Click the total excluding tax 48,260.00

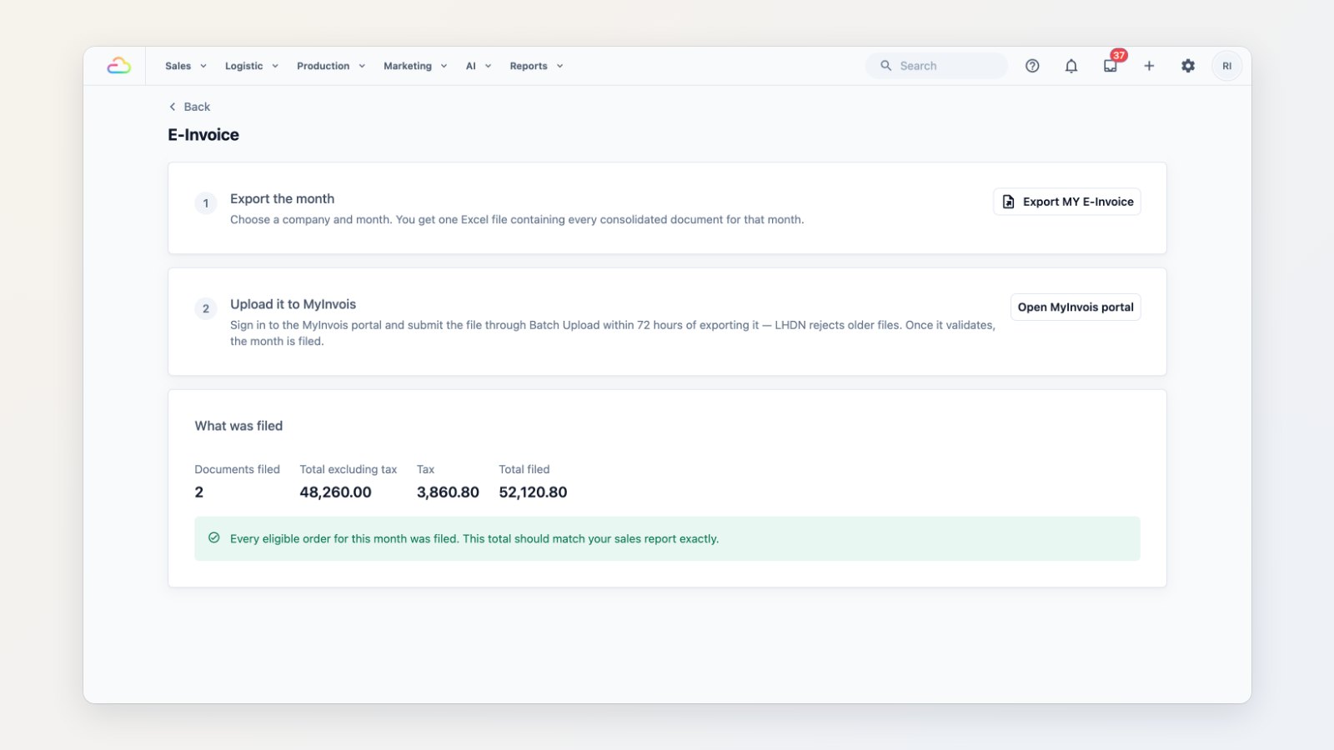pyautogui.click(x=335, y=492)
